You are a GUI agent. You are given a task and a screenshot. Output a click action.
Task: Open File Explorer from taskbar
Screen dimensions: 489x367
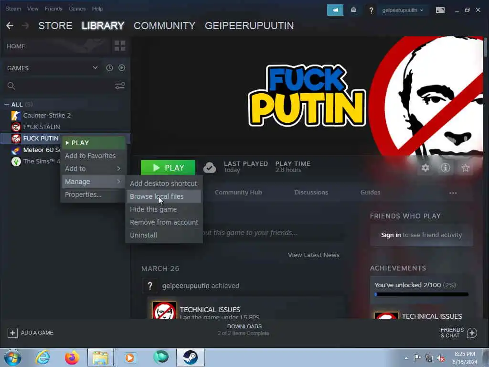100,357
